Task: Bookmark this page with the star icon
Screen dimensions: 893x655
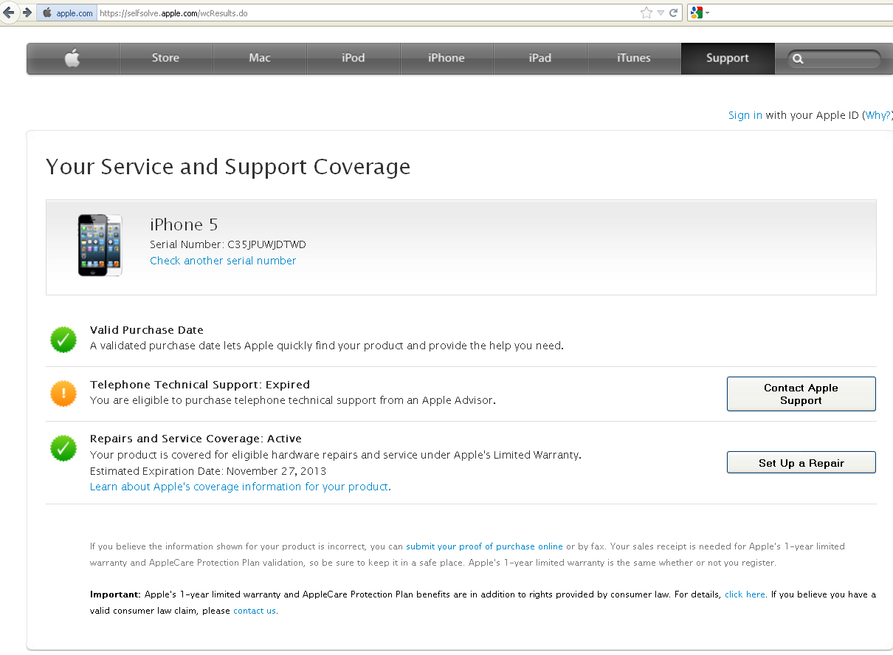Action: coord(647,13)
